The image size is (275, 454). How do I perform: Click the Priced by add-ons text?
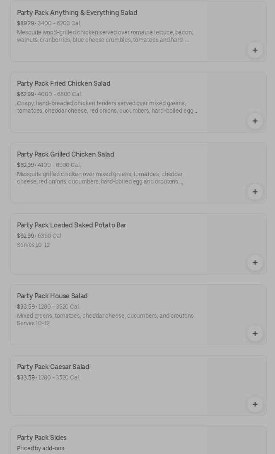41,449
